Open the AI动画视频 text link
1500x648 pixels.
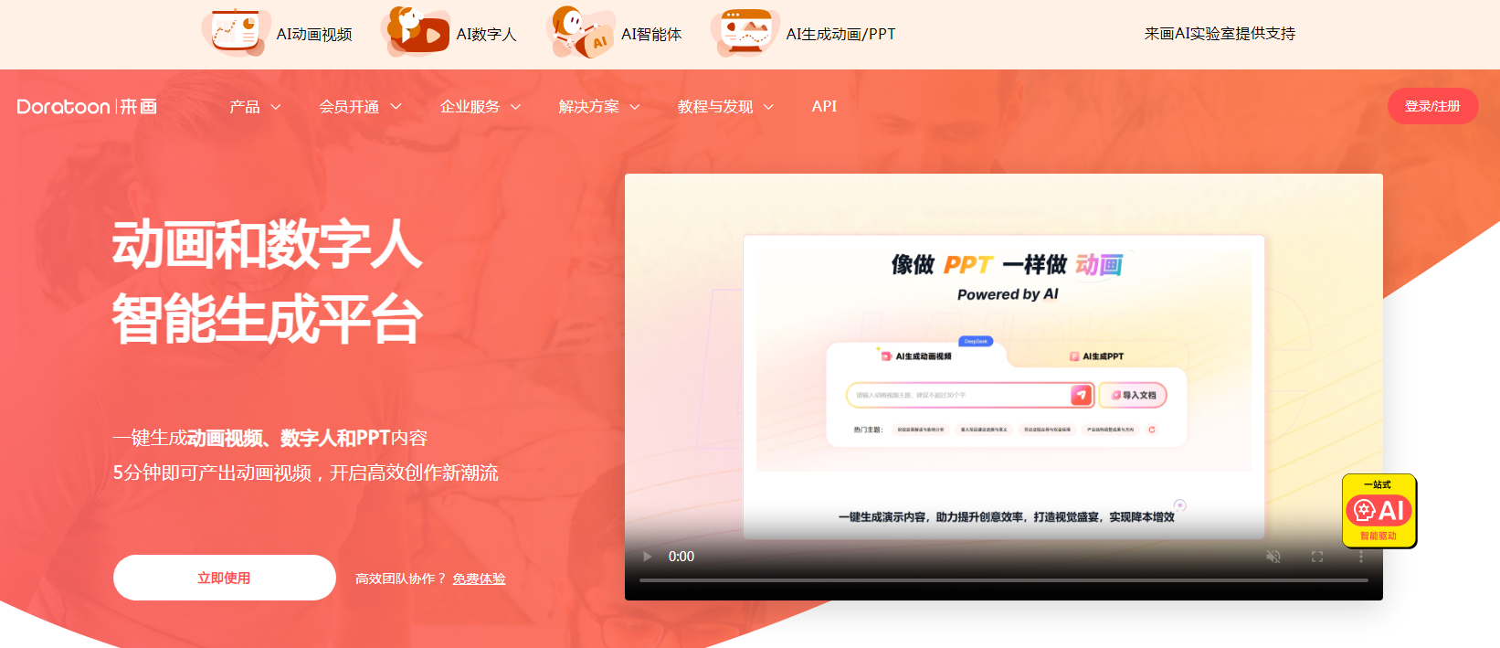[314, 34]
